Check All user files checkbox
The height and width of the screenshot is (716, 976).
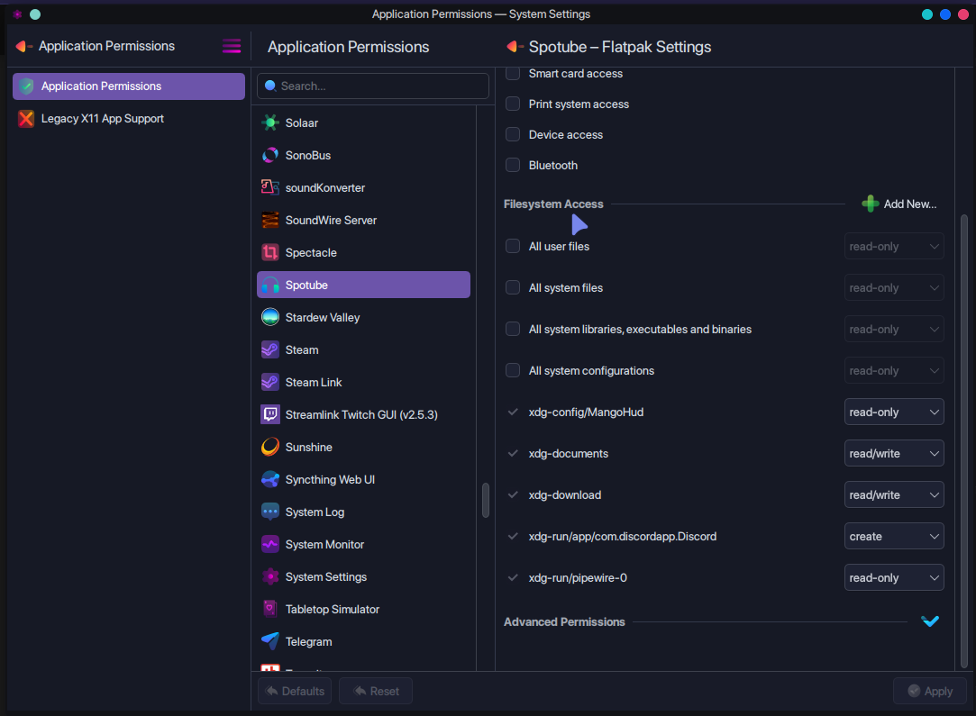[513, 247]
